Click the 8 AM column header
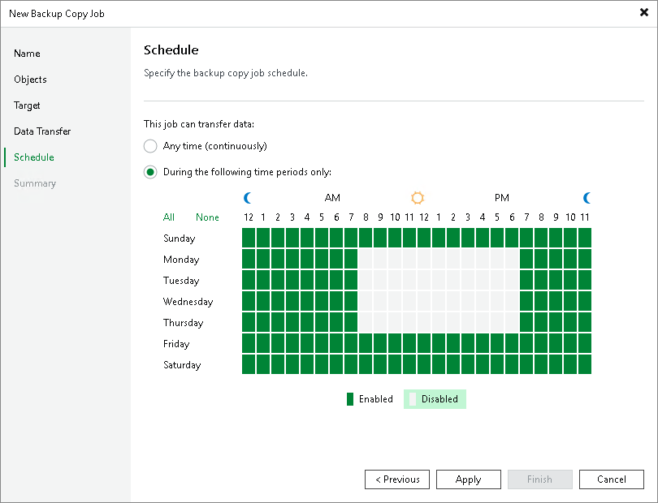The width and height of the screenshot is (658, 503). (x=366, y=217)
